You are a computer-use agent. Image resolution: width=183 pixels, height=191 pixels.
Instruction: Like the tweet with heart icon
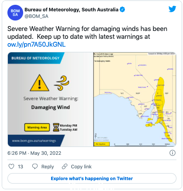click(x=11, y=167)
